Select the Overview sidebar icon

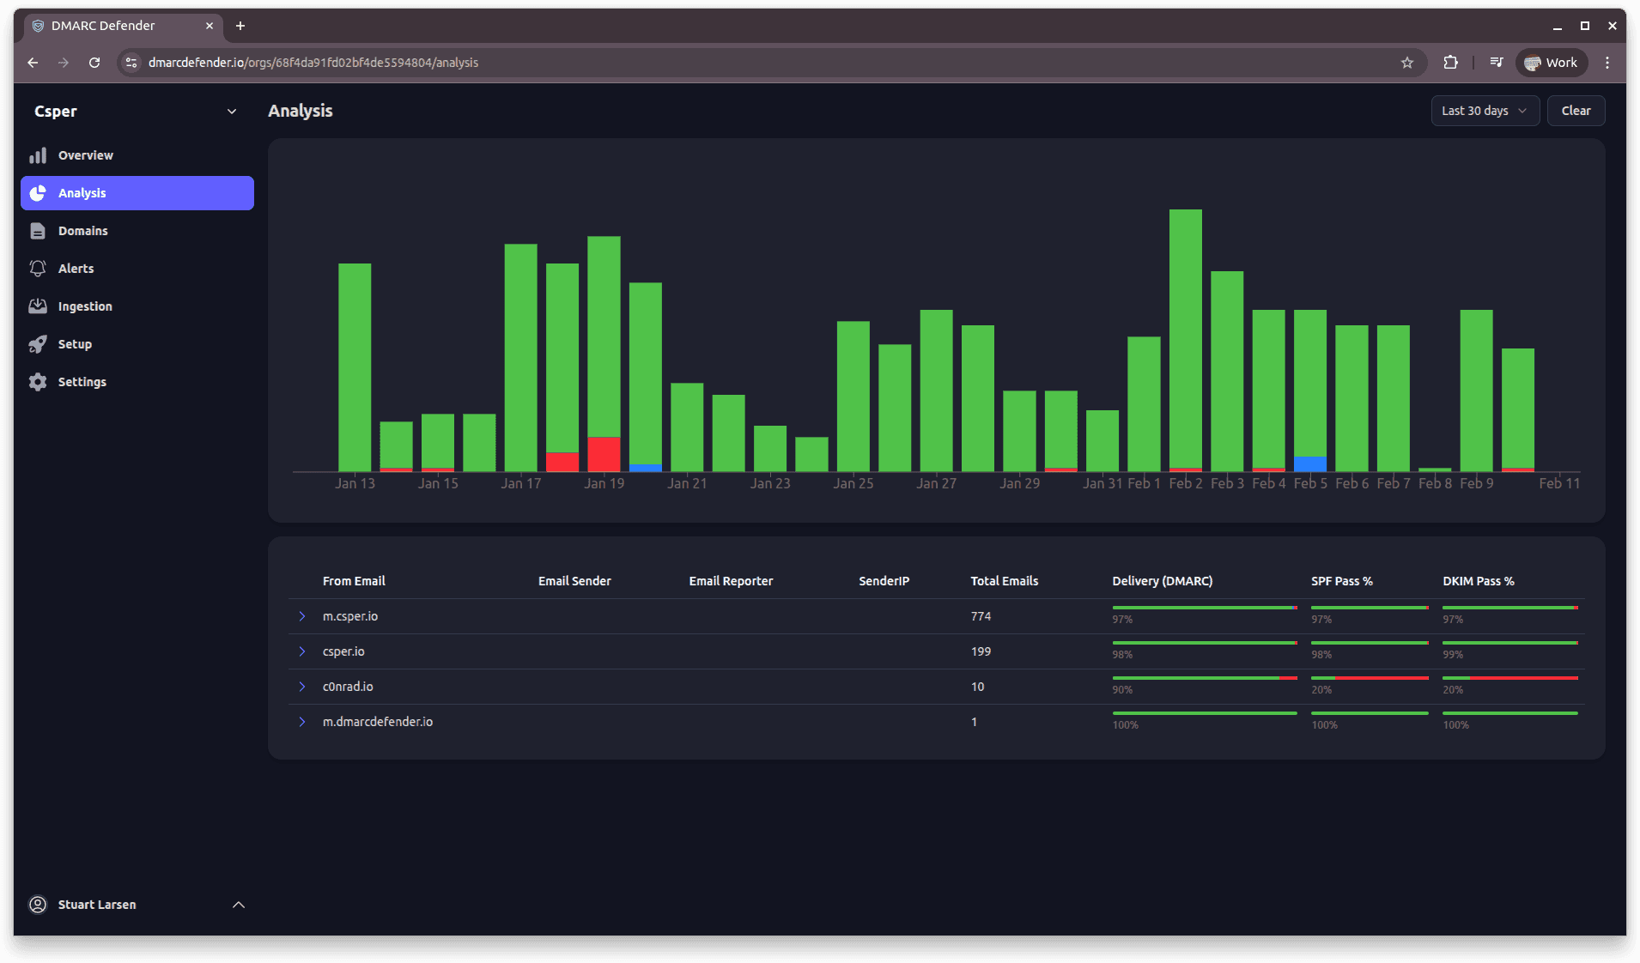[39, 154]
